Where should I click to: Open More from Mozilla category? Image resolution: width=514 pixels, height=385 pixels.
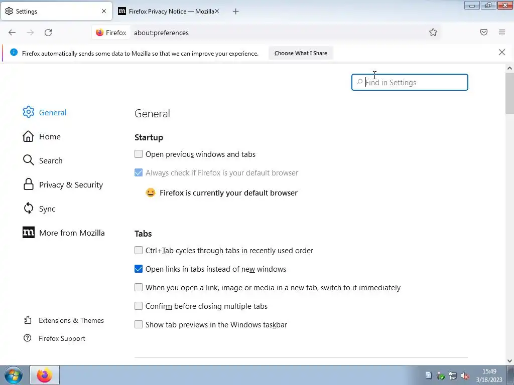[x=72, y=233]
